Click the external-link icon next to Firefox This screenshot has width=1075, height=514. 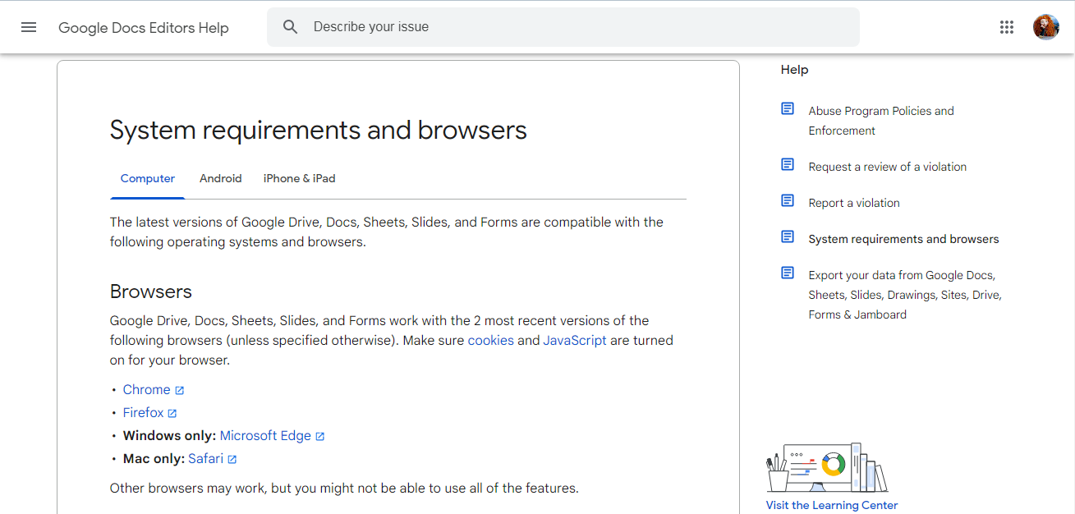pos(172,414)
